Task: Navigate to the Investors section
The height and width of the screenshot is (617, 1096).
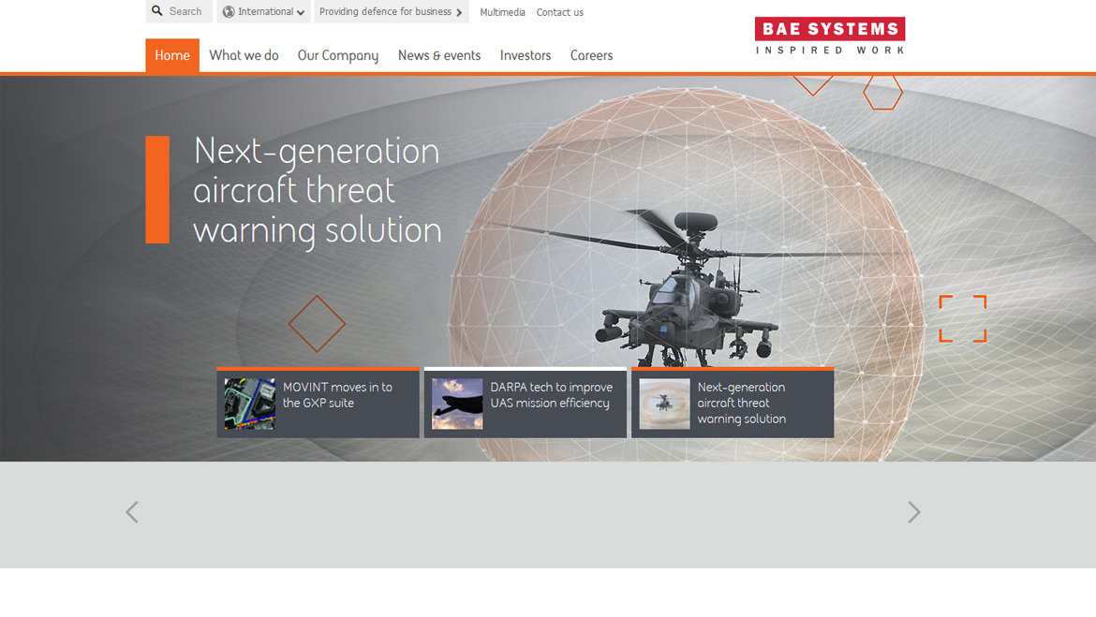Action: [x=526, y=55]
